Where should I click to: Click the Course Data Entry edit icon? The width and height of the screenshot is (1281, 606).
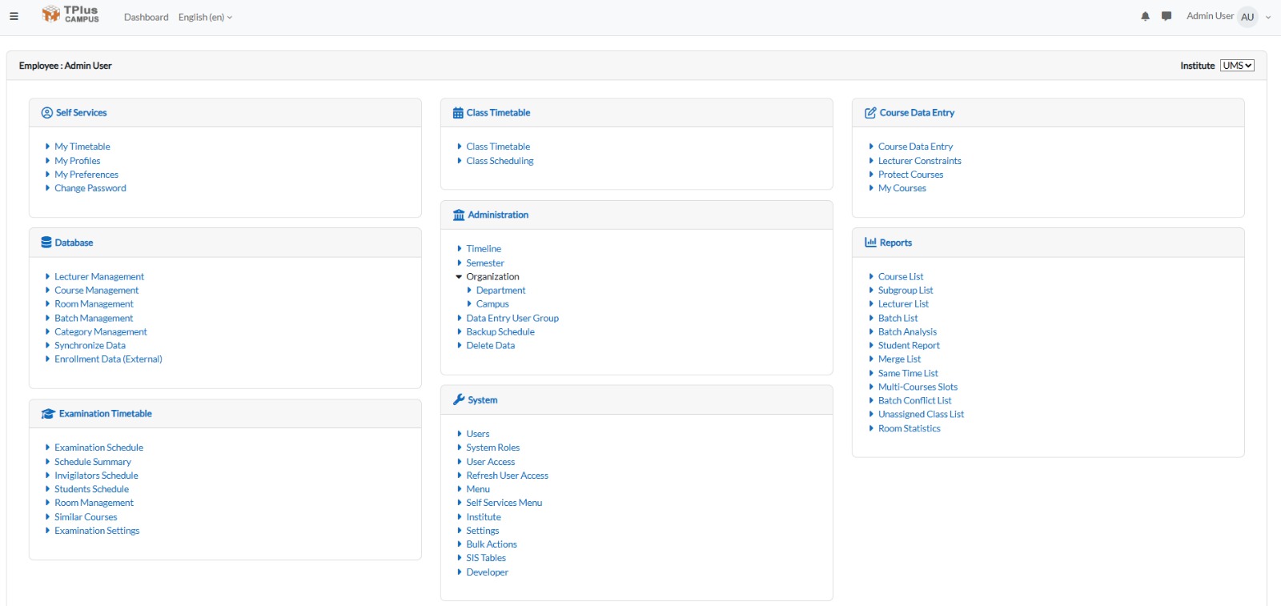point(870,113)
